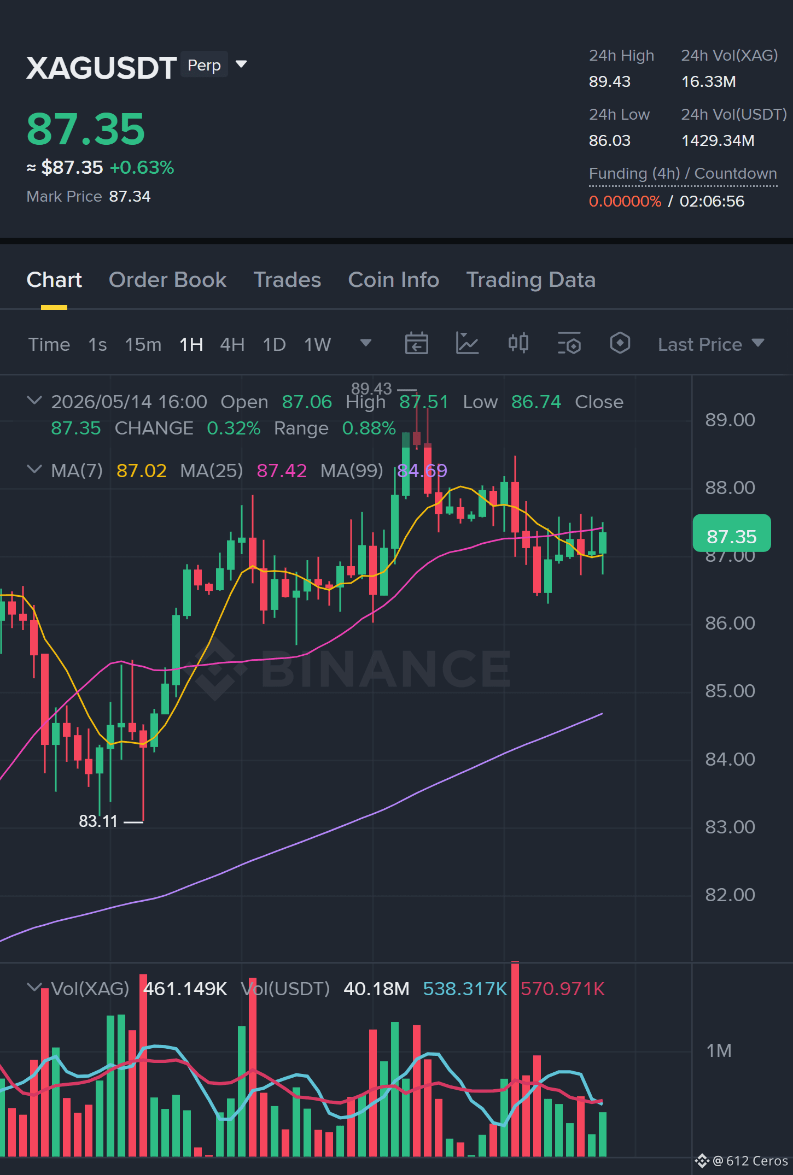
Task: Select the 15m time interval
Action: [x=143, y=344]
